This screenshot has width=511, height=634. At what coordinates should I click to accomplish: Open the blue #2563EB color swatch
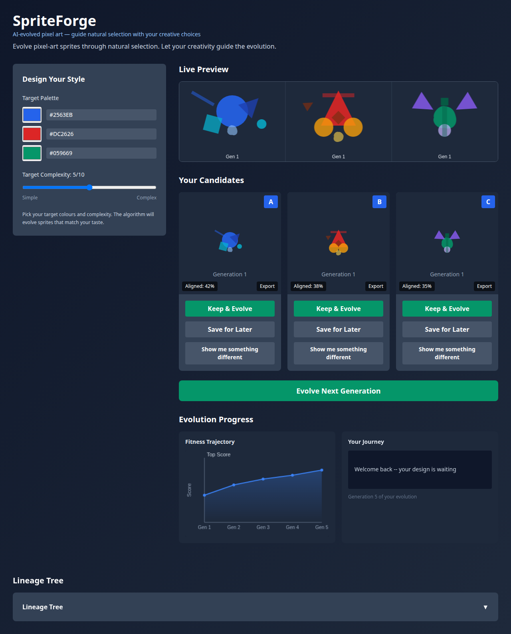pyautogui.click(x=32, y=115)
